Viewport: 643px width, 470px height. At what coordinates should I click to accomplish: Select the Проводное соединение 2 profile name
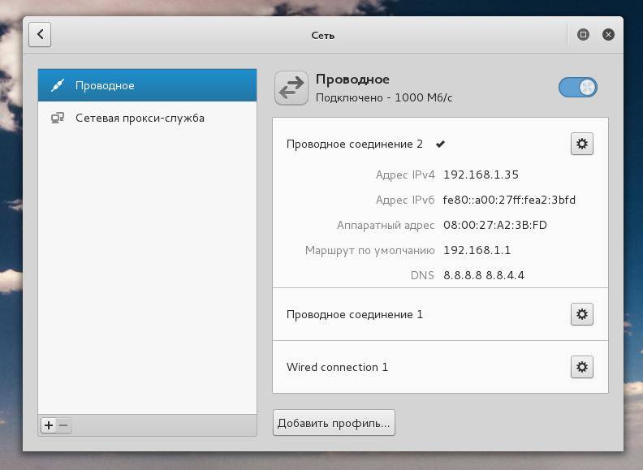click(x=354, y=144)
